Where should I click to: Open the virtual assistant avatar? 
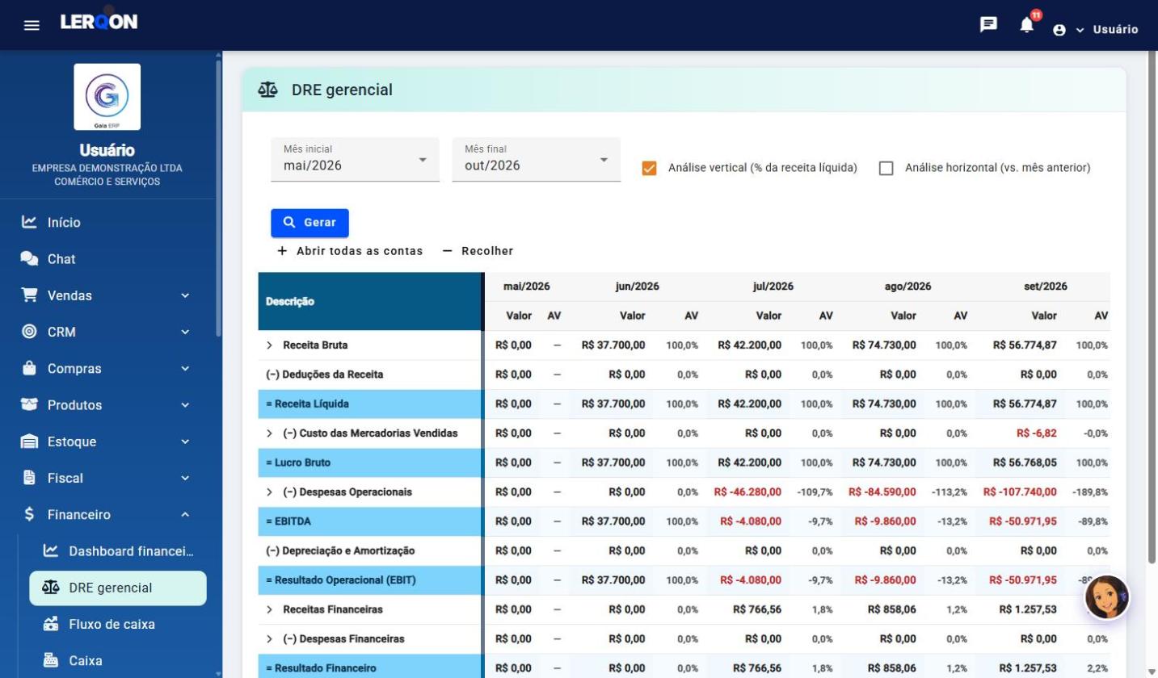pyautogui.click(x=1107, y=597)
